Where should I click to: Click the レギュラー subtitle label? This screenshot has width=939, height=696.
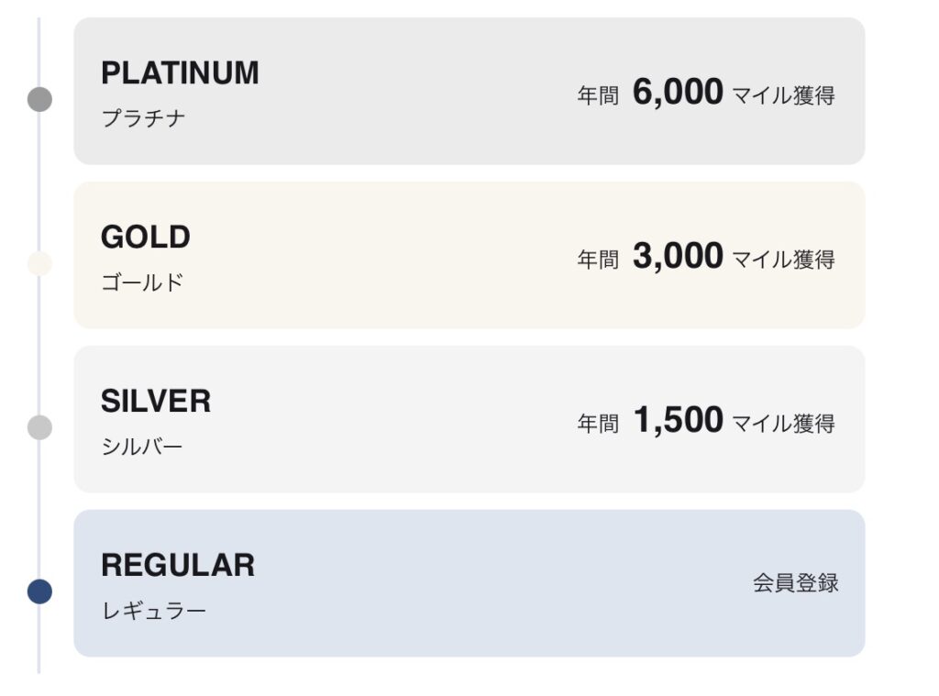pyautogui.click(x=154, y=611)
